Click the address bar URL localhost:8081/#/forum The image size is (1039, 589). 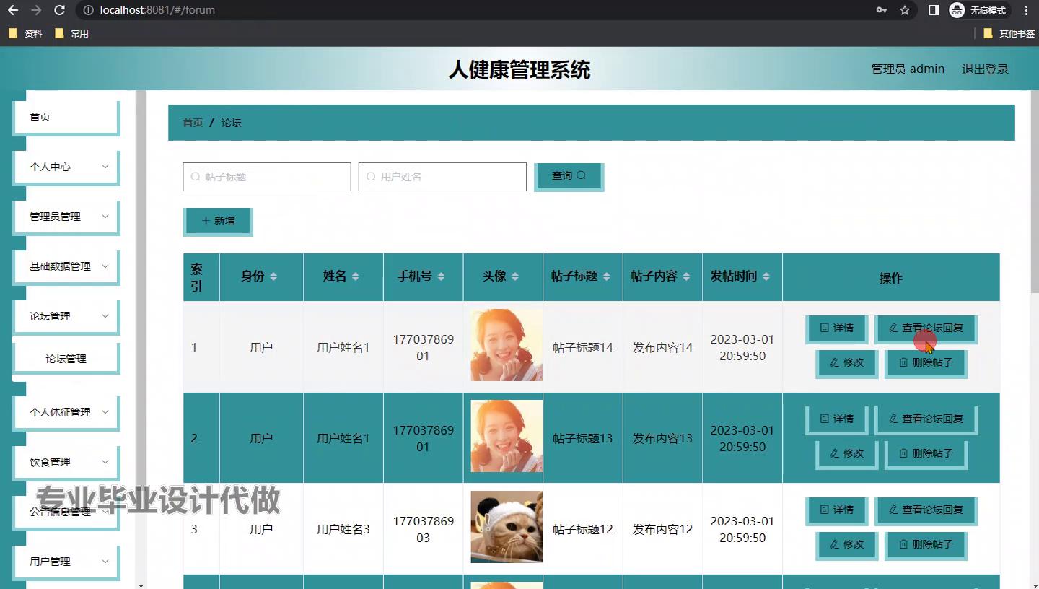[157, 10]
